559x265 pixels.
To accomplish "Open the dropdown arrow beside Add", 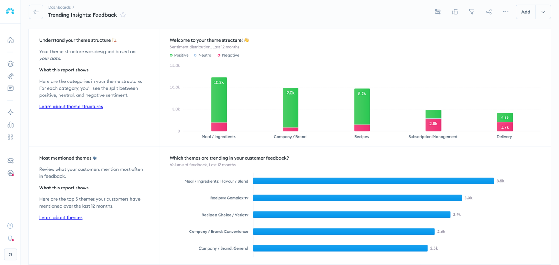I will pyautogui.click(x=543, y=12).
